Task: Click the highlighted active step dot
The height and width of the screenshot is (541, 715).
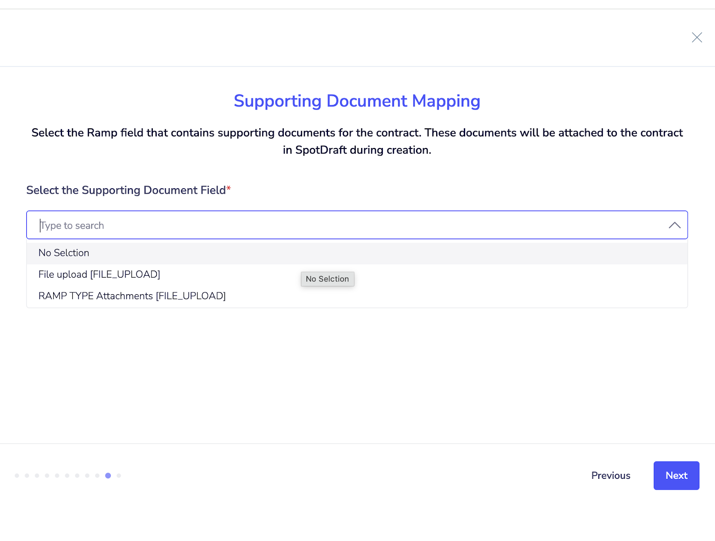Action: pos(108,476)
